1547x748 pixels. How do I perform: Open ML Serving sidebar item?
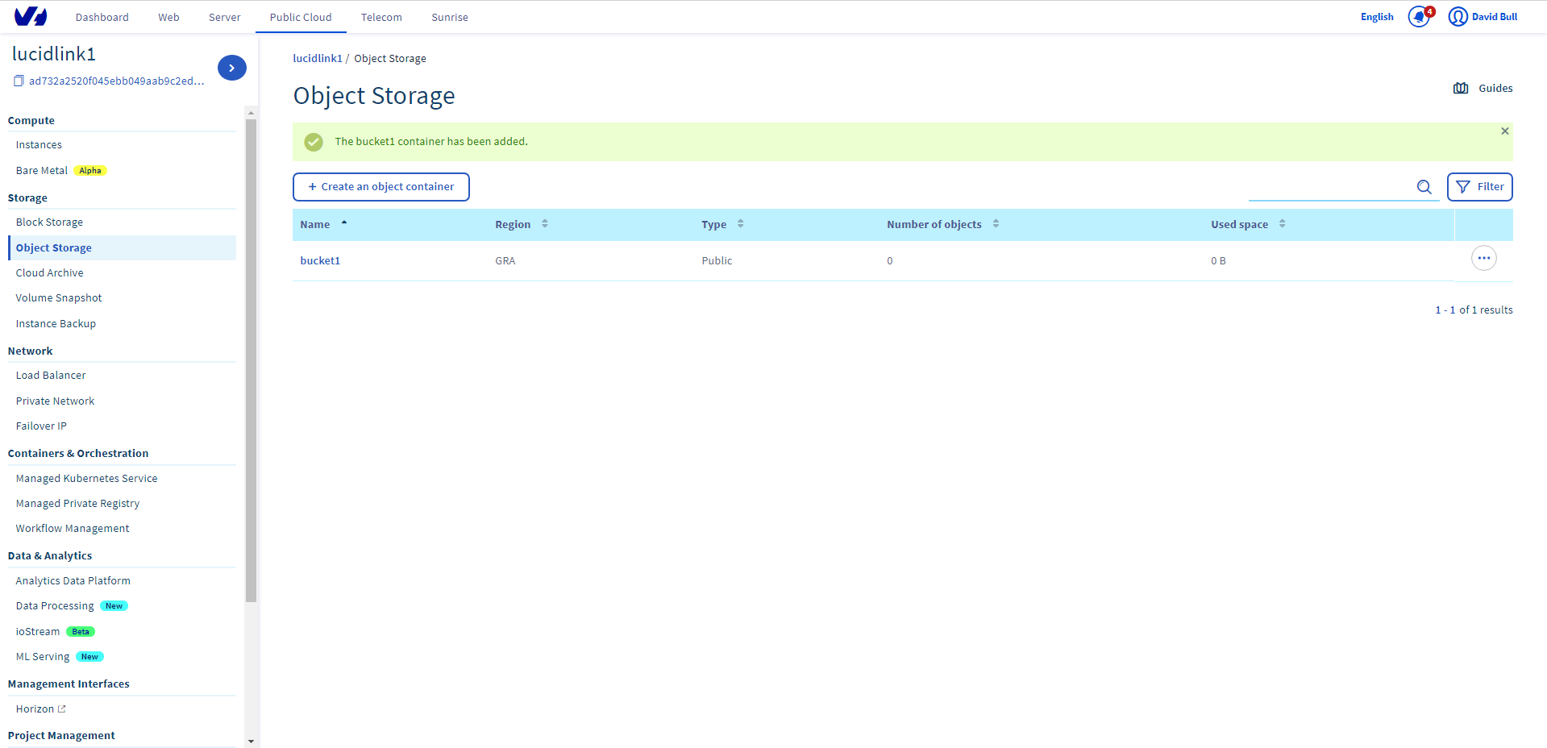click(43, 657)
